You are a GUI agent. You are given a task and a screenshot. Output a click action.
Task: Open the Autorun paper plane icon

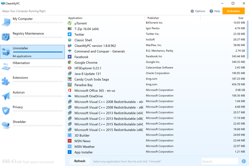coord(6,96)
